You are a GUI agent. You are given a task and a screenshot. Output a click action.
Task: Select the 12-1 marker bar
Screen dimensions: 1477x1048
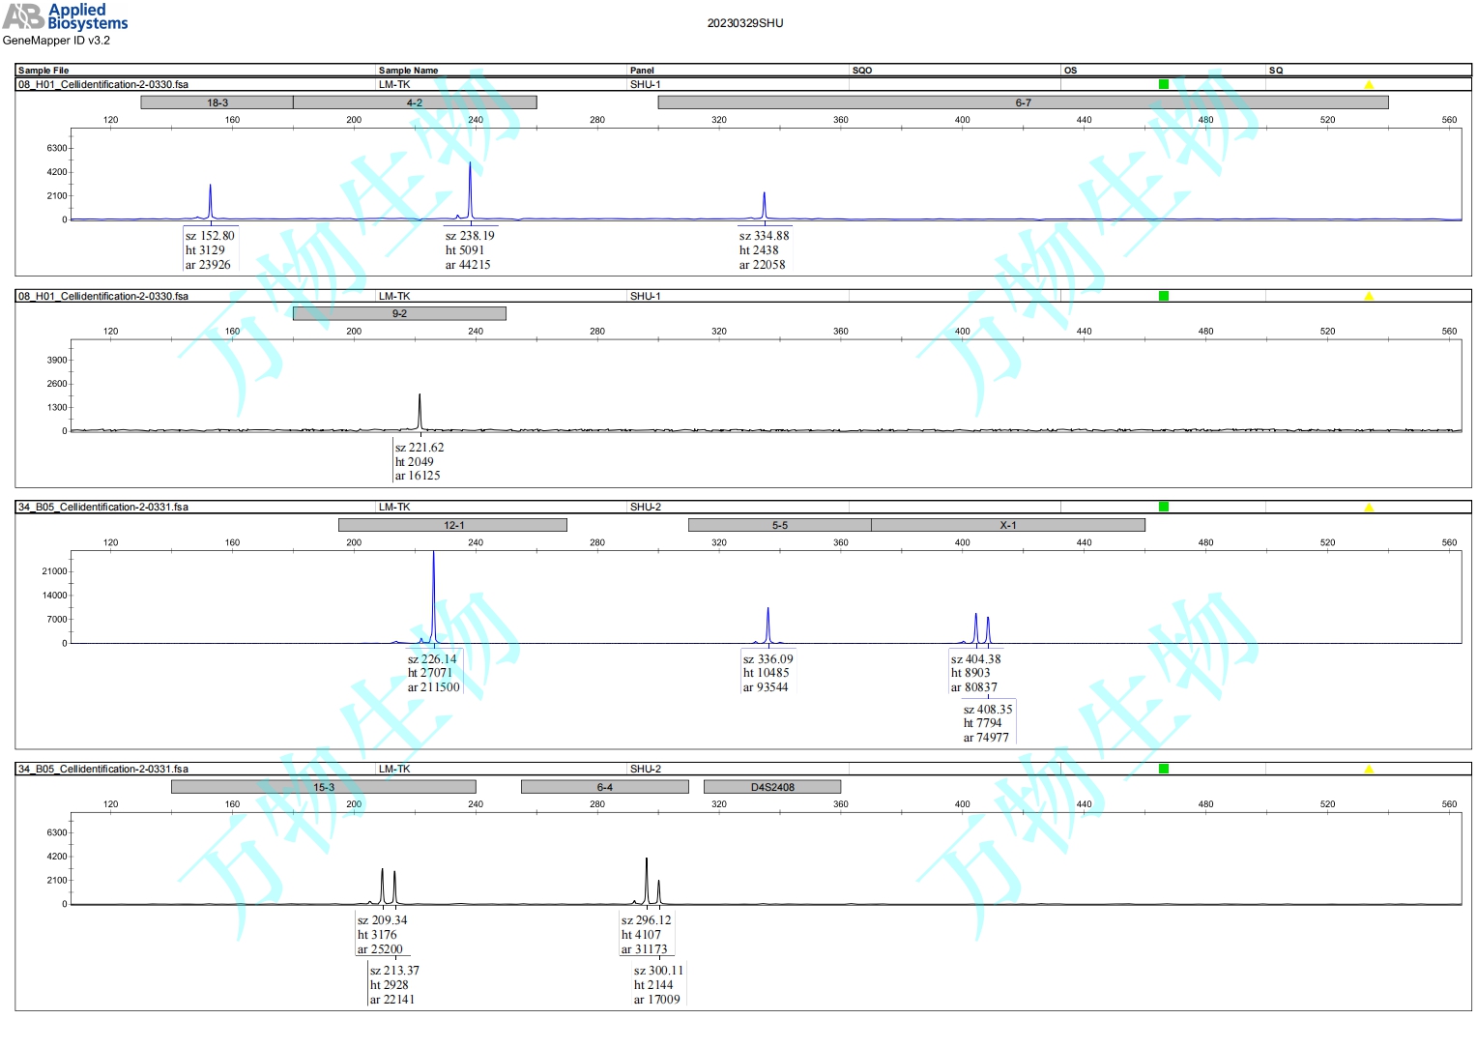pos(452,525)
